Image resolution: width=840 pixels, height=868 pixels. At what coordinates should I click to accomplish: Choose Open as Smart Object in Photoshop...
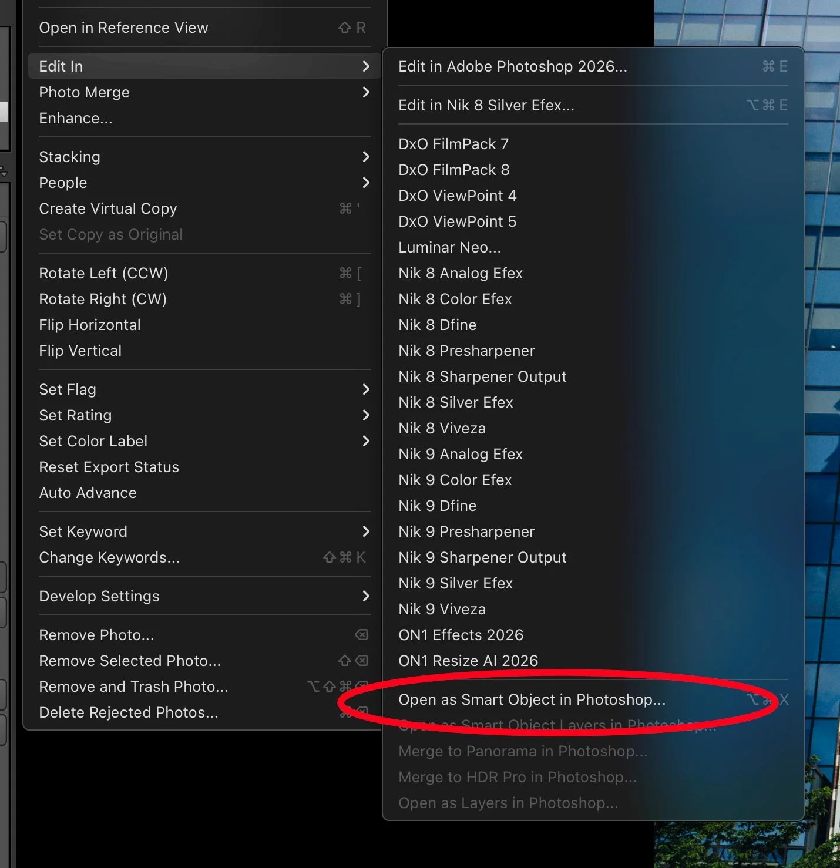pyautogui.click(x=593, y=699)
